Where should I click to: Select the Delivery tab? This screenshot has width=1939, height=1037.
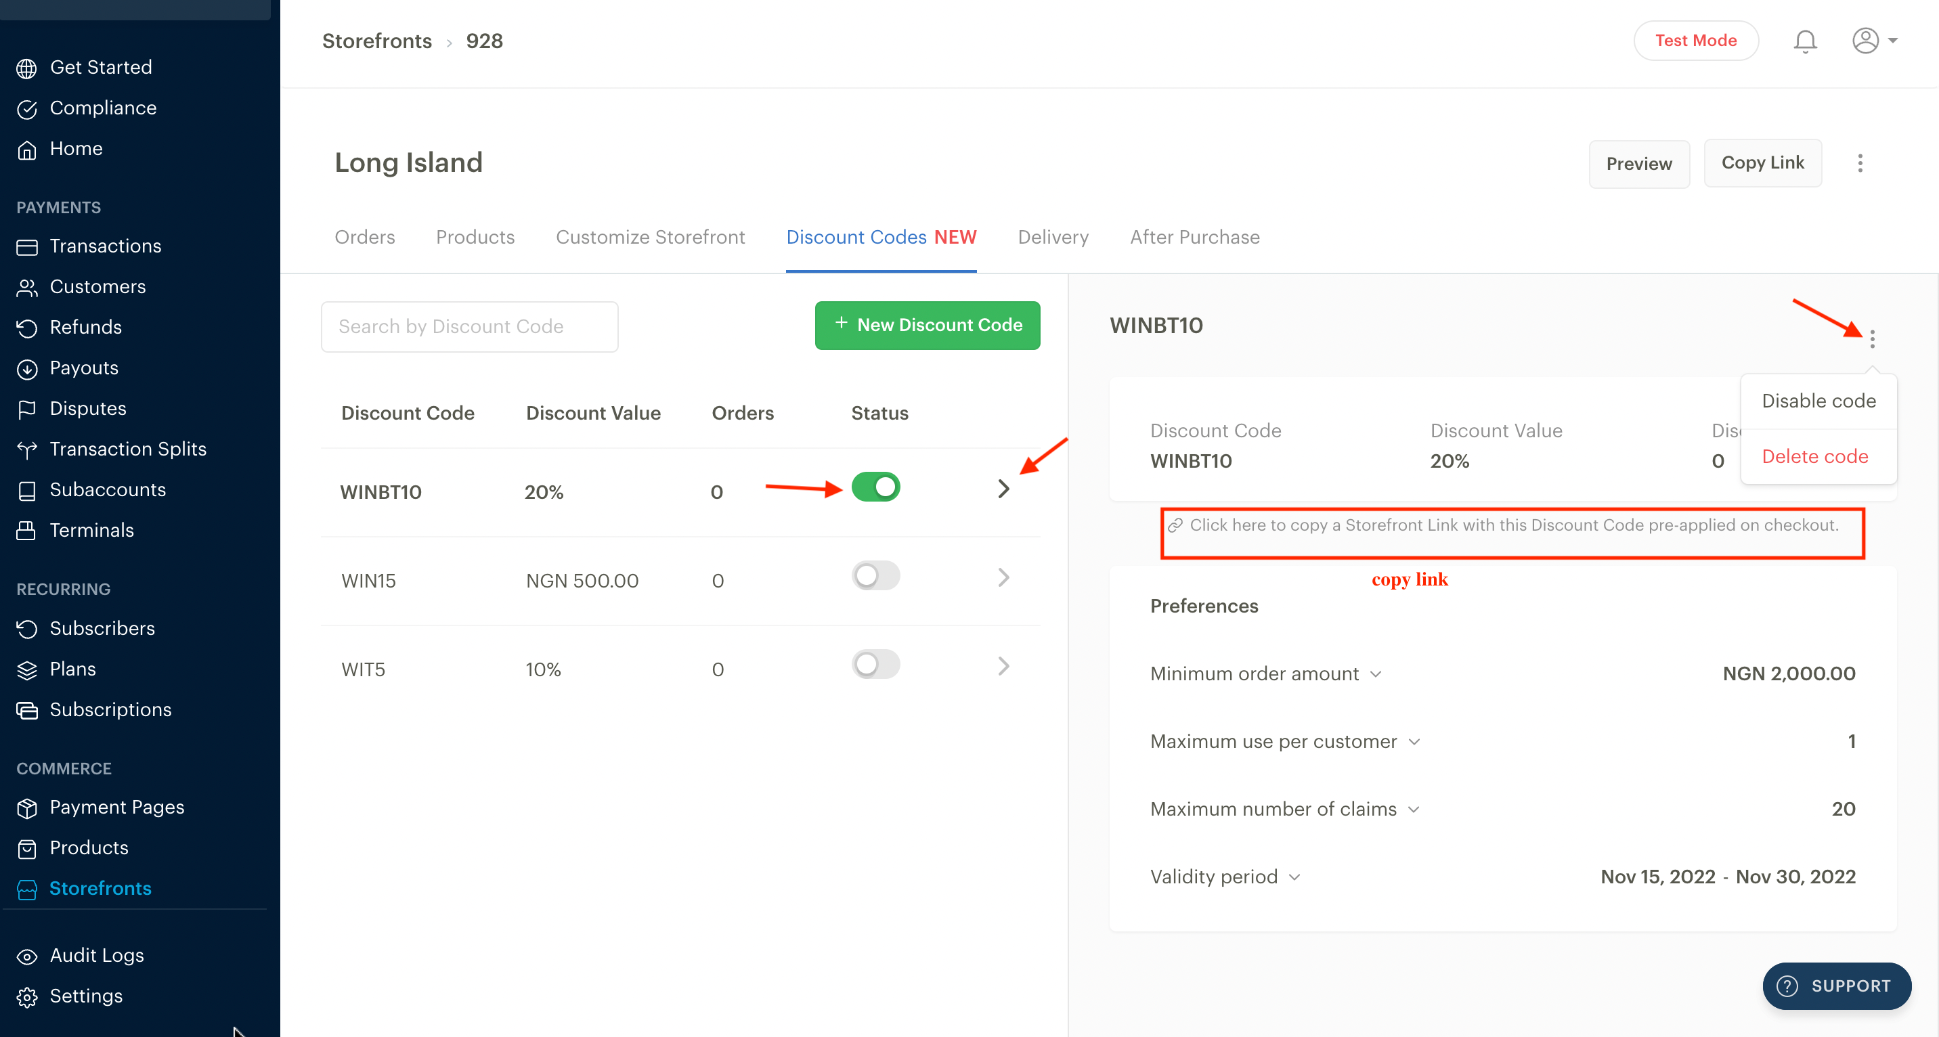(x=1051, y=237)
